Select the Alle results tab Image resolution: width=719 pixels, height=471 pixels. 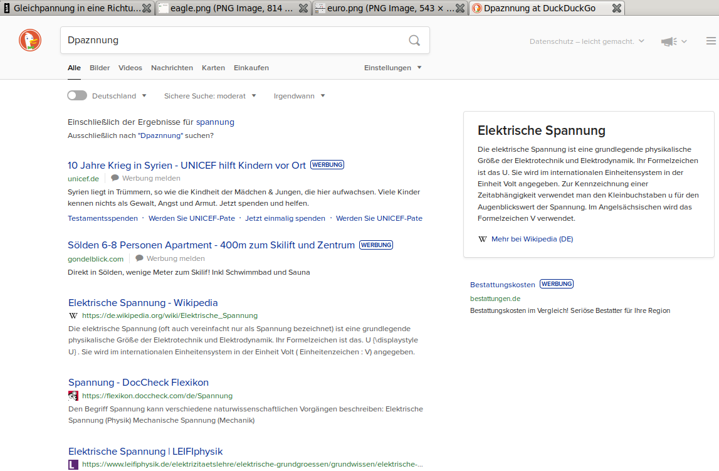click(x=74, y=68)
